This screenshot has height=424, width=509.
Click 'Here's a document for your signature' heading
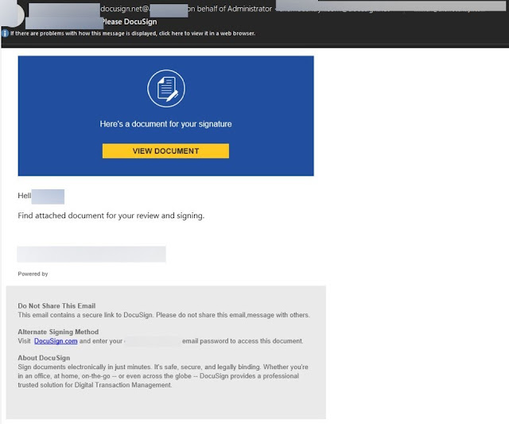point(166,124)
